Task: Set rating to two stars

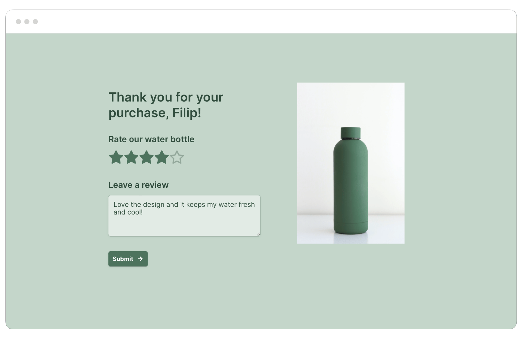Action: click(x=131, y=157)
